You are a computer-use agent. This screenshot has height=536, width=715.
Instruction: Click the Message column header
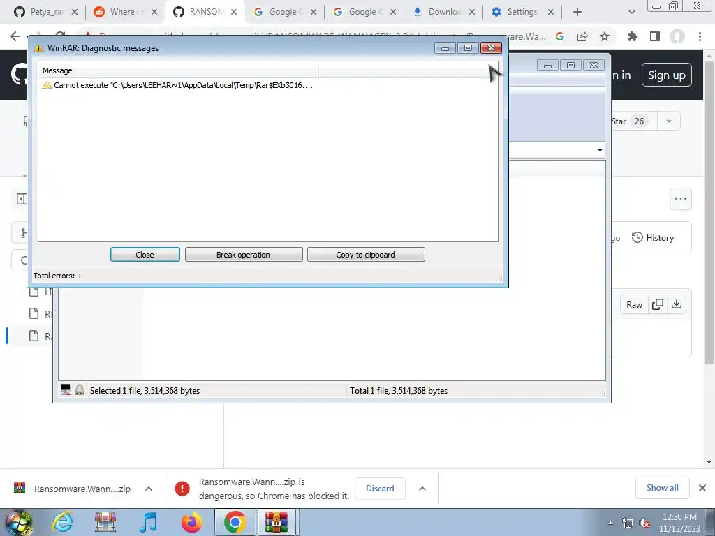pos(178,70)
